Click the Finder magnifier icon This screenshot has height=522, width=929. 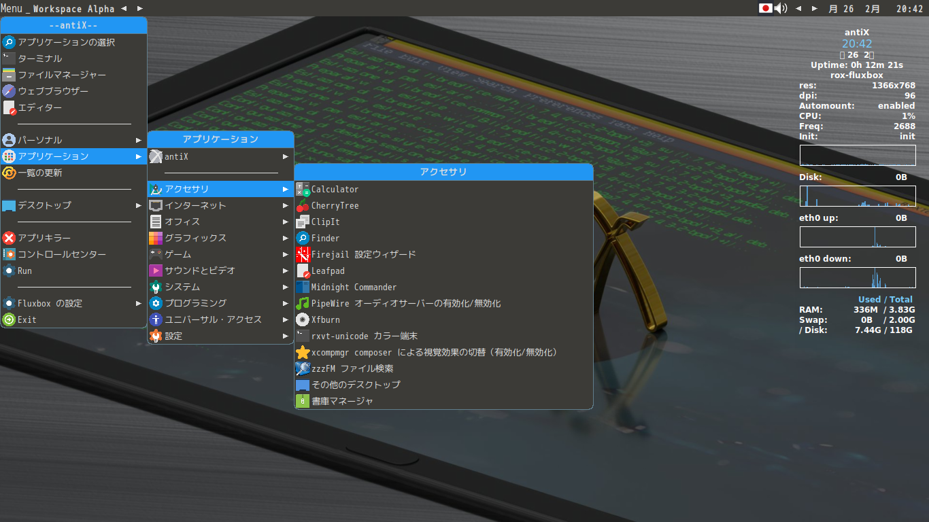pyautogui.click(x=303, y=238)
